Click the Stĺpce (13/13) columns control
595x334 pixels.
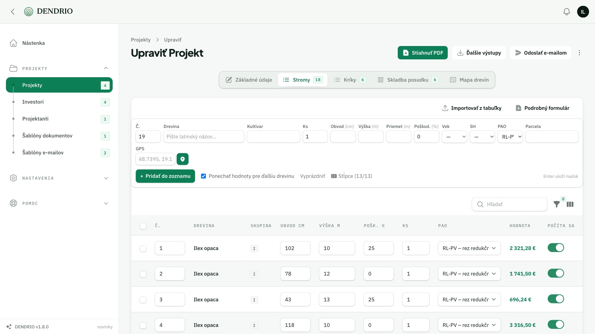click(352, 176)
